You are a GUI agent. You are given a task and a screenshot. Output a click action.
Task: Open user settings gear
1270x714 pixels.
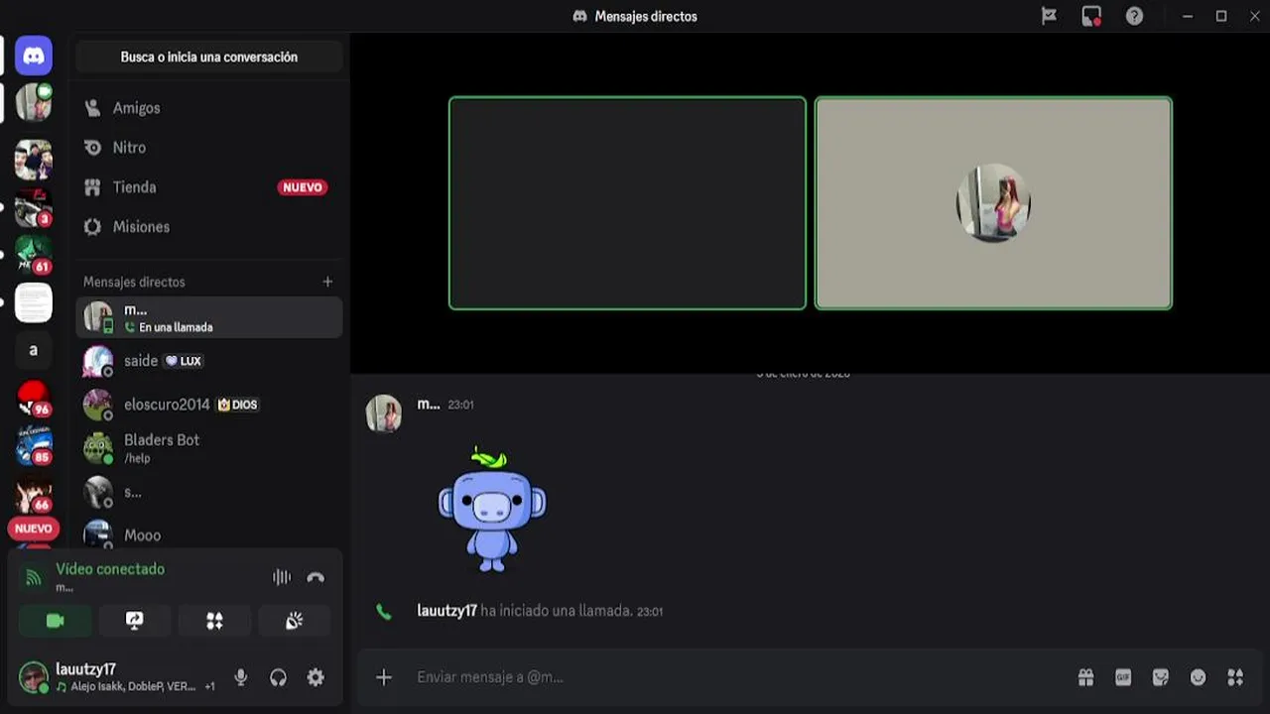point(316,677)
